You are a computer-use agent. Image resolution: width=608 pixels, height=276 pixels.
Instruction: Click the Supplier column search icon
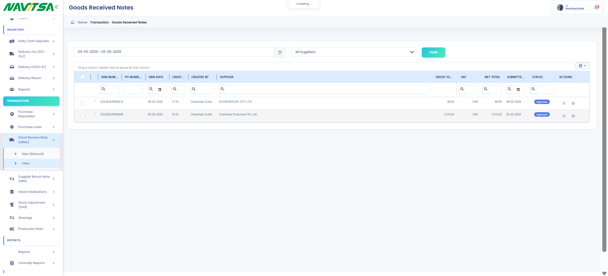[222, 89]
